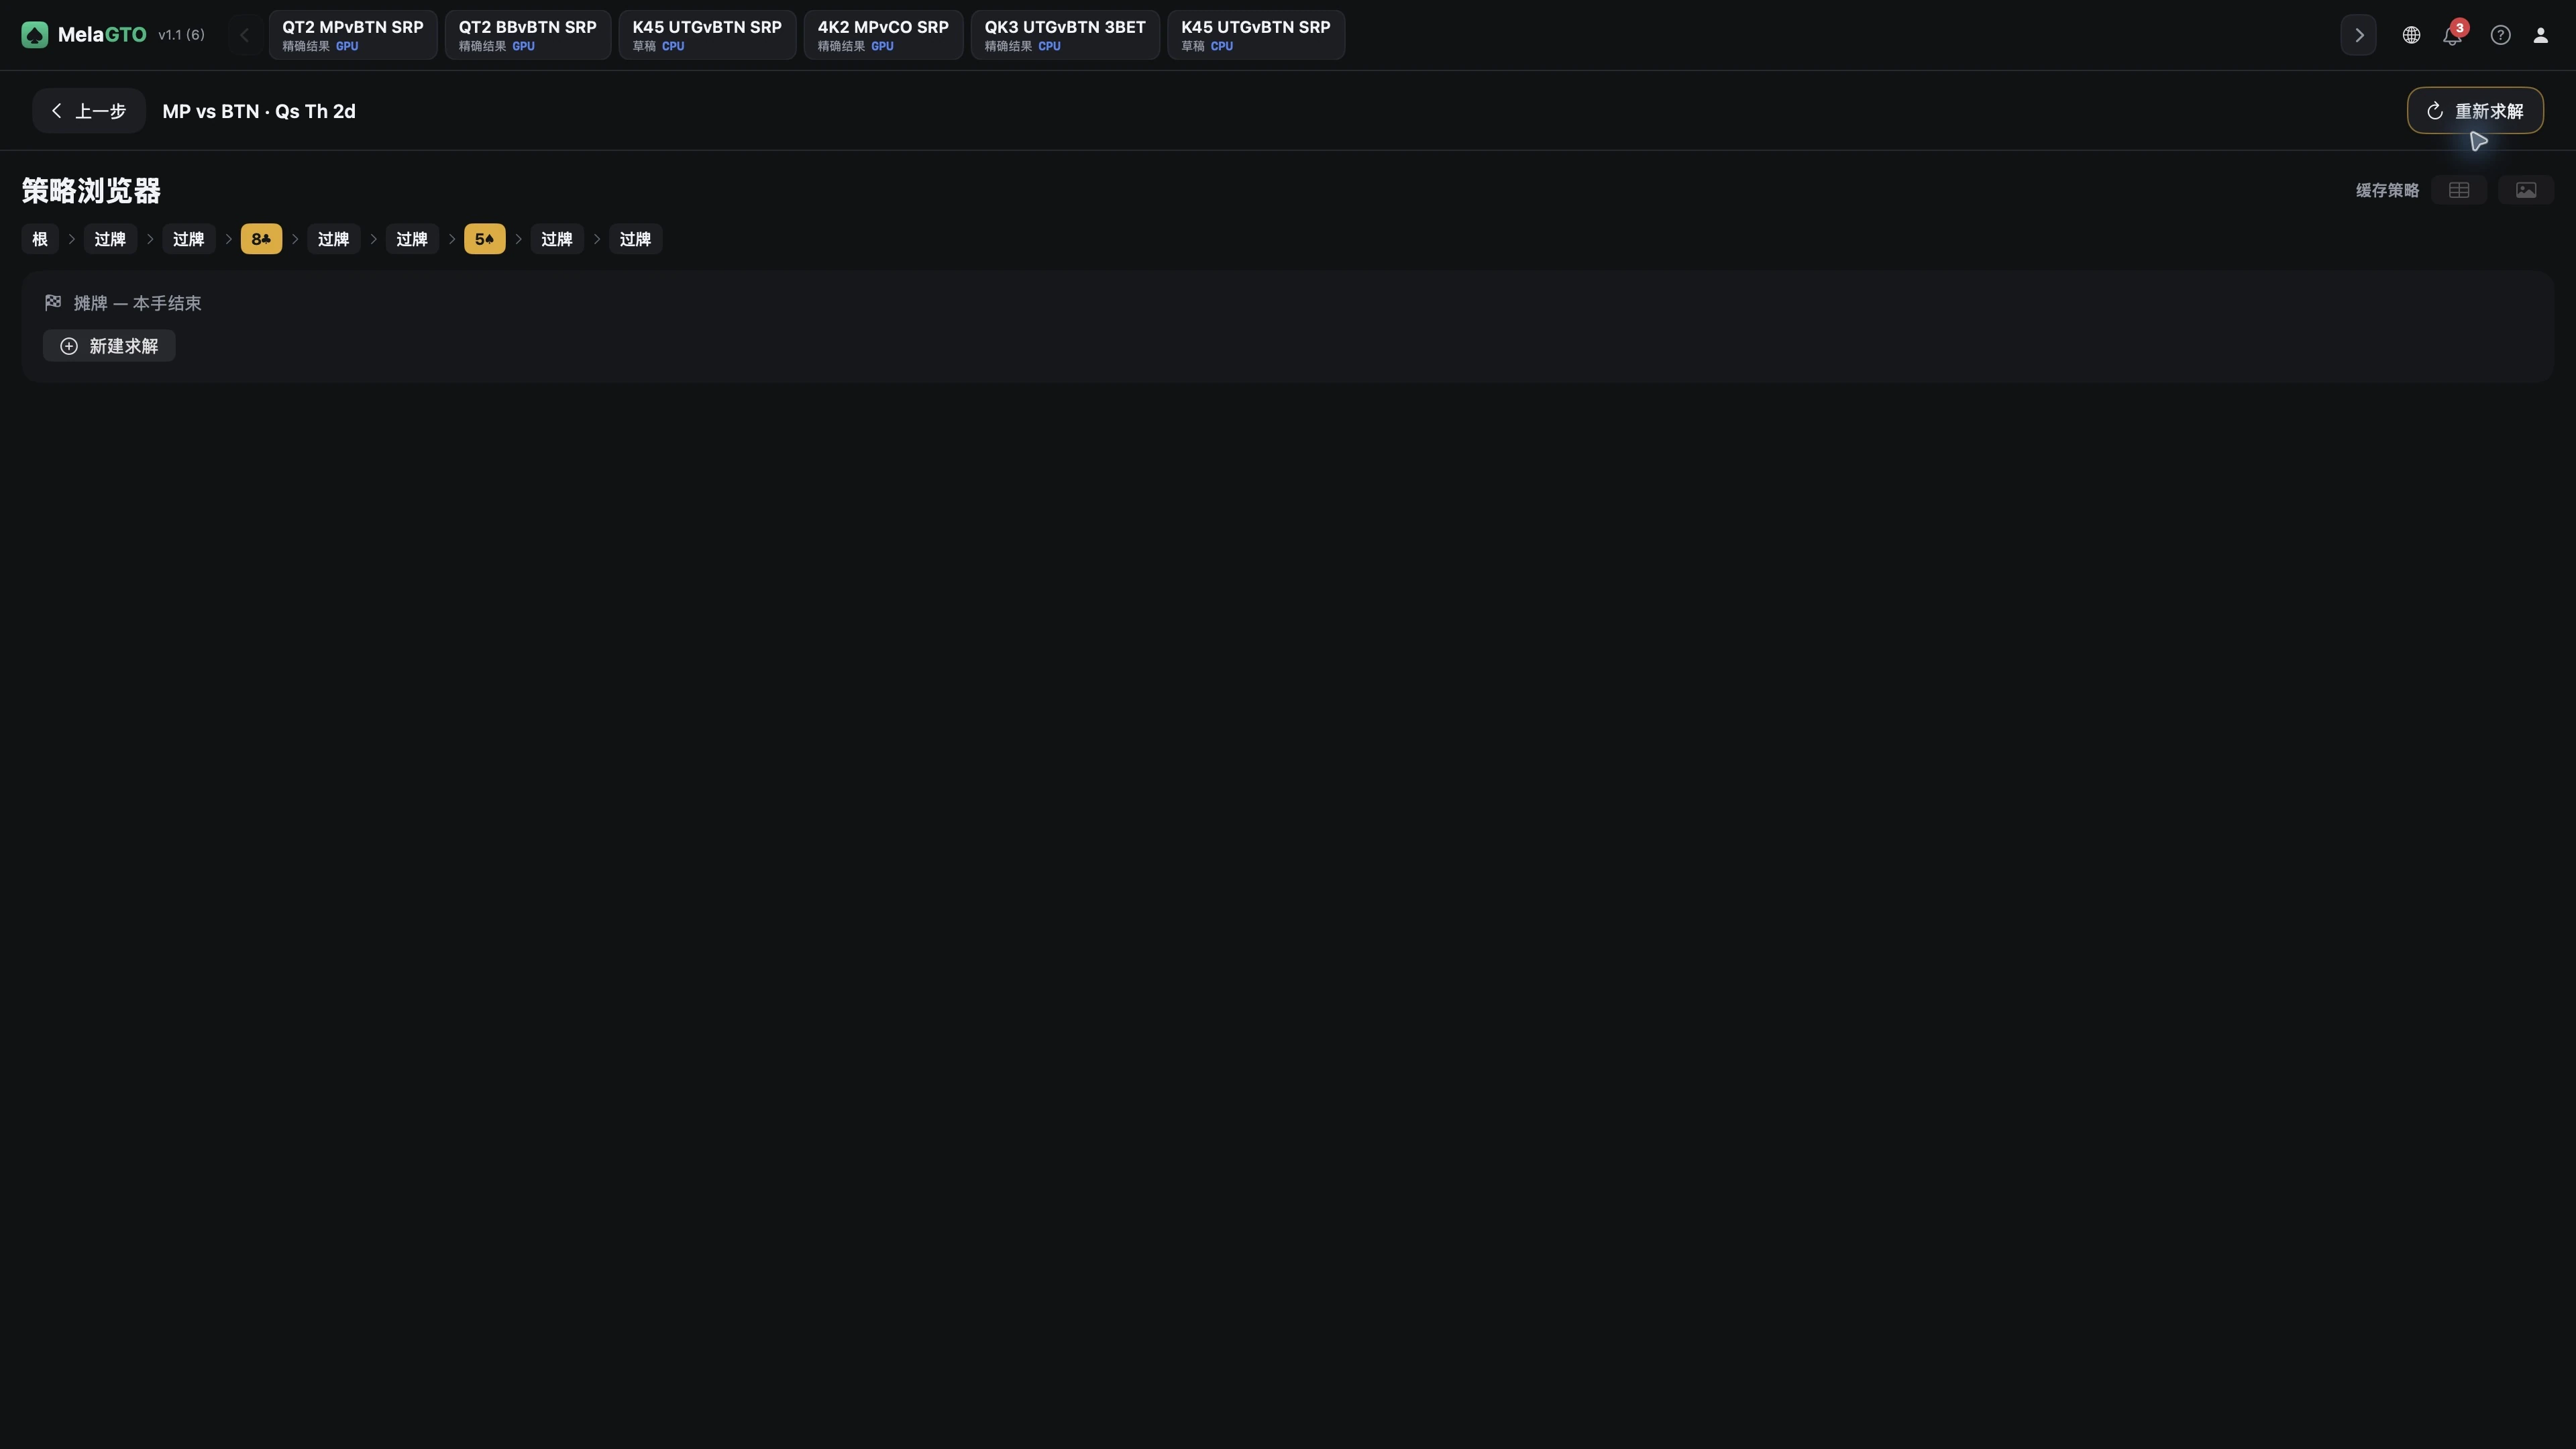
Task: Click the 缓存策略 label
Action: tap(2387, 190)
